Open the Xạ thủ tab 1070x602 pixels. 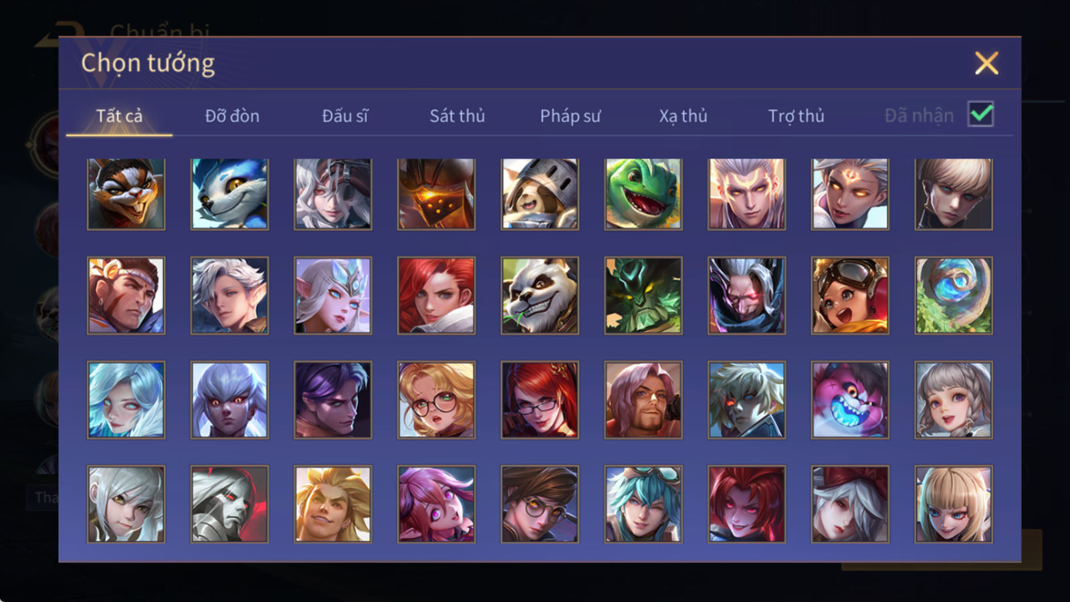[683, 116]
